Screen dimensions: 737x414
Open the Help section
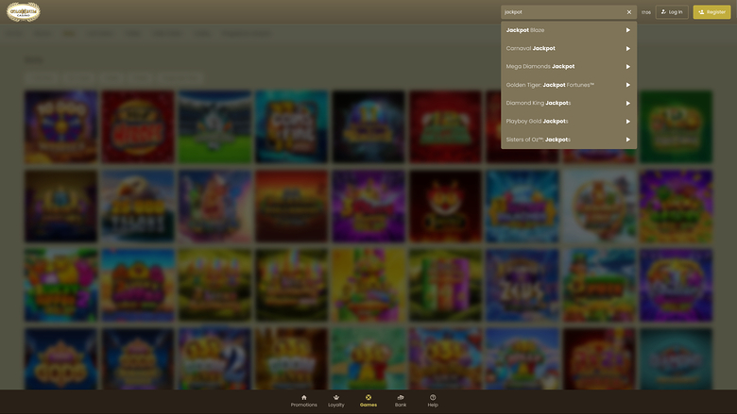pyautogui.click(x=433, y=401)
